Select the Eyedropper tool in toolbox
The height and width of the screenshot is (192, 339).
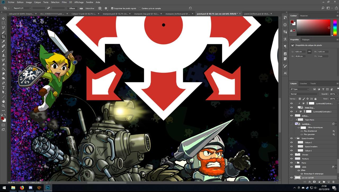(x=3, y=42)
